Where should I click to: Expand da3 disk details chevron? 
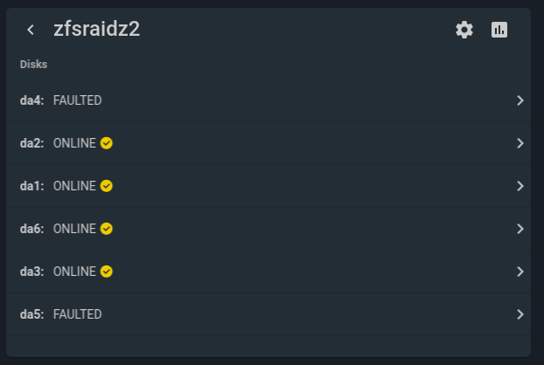pos(520,272)
